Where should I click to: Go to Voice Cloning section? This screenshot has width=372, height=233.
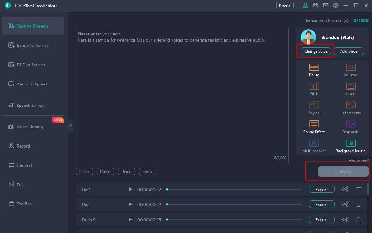coord(30,127)
